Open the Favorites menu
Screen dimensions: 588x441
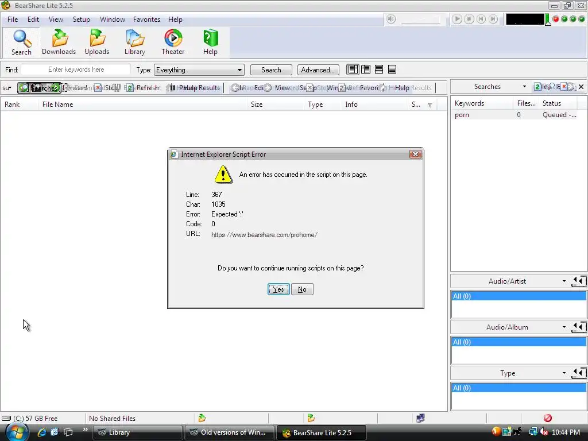click(x=146, y=20)
